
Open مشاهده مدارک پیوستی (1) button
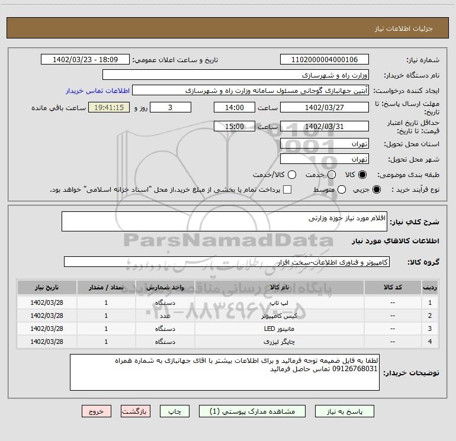(x=252, y=411)
